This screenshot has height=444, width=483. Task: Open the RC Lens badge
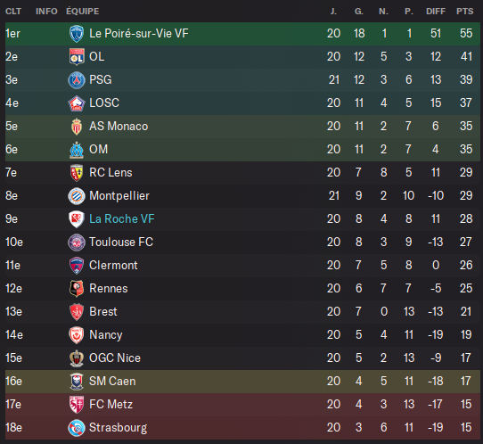coord(77,173)
